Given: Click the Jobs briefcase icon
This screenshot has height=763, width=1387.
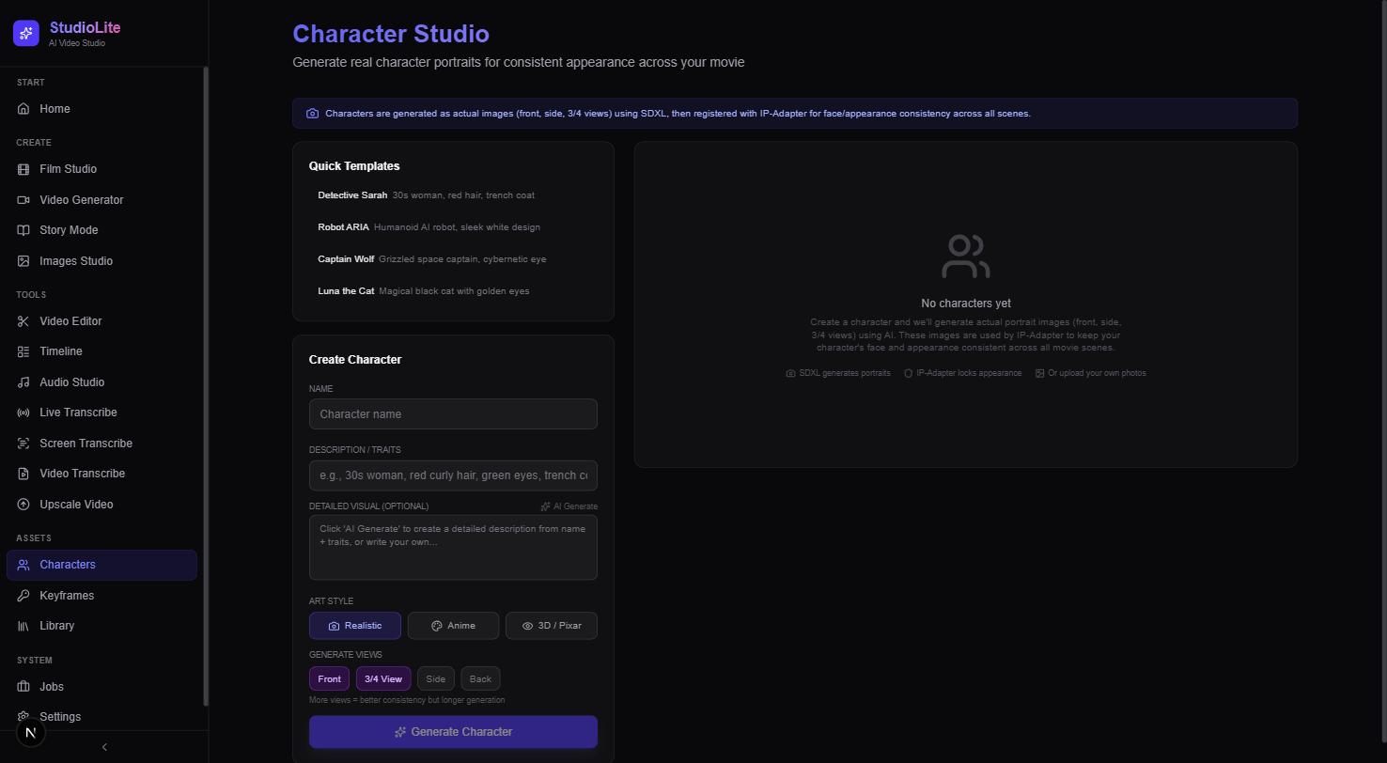Looking at the screenshot, I should [x=23, y=687].
